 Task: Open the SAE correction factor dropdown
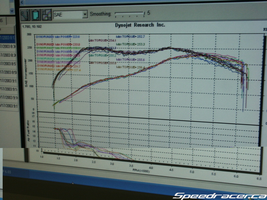pyautogui.click(x=84, y=14)
